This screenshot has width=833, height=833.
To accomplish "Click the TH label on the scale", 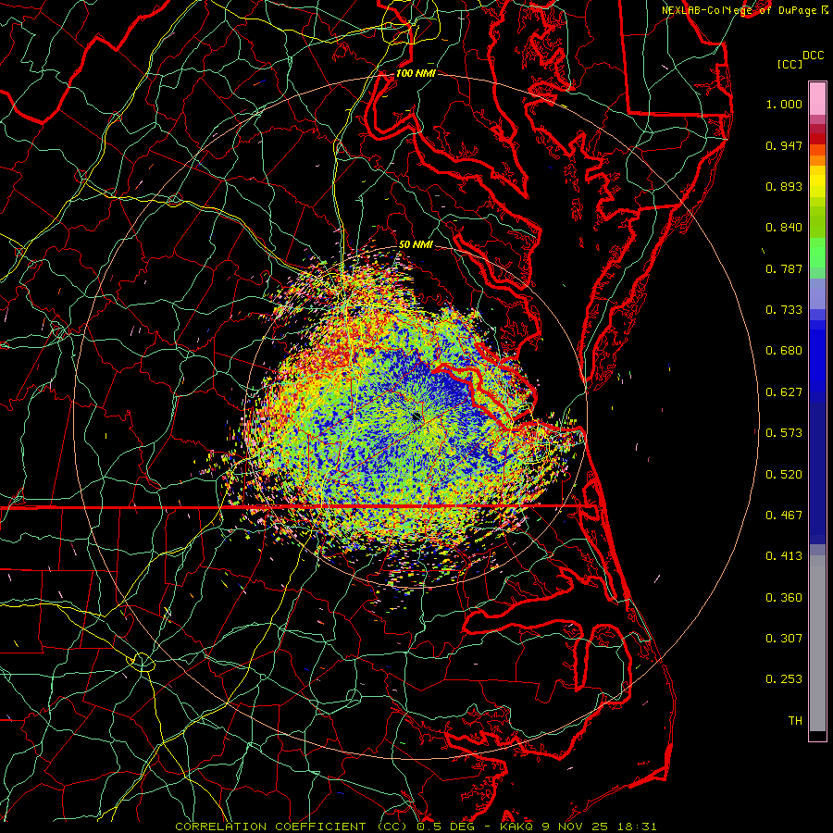I will 795,721.
